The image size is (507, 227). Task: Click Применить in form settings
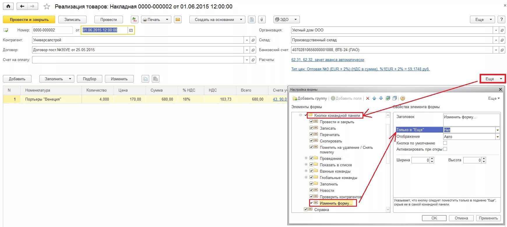click(488, 218)
